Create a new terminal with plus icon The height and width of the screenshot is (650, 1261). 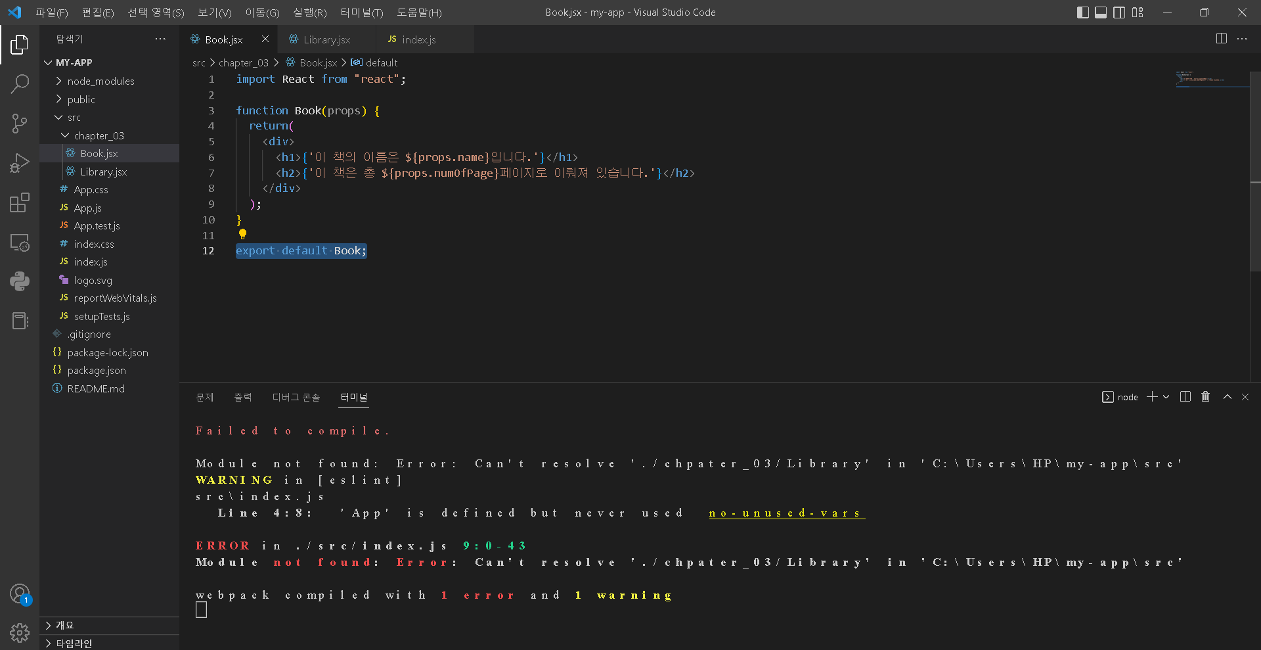coord(1152,397)
